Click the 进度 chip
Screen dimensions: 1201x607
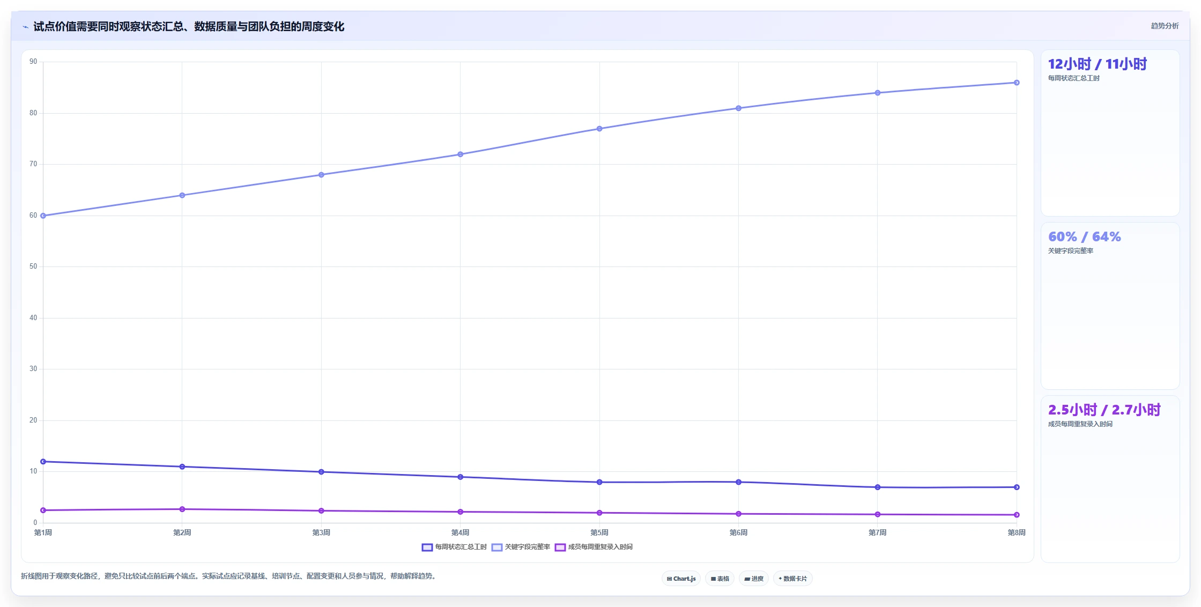(754, 579)
